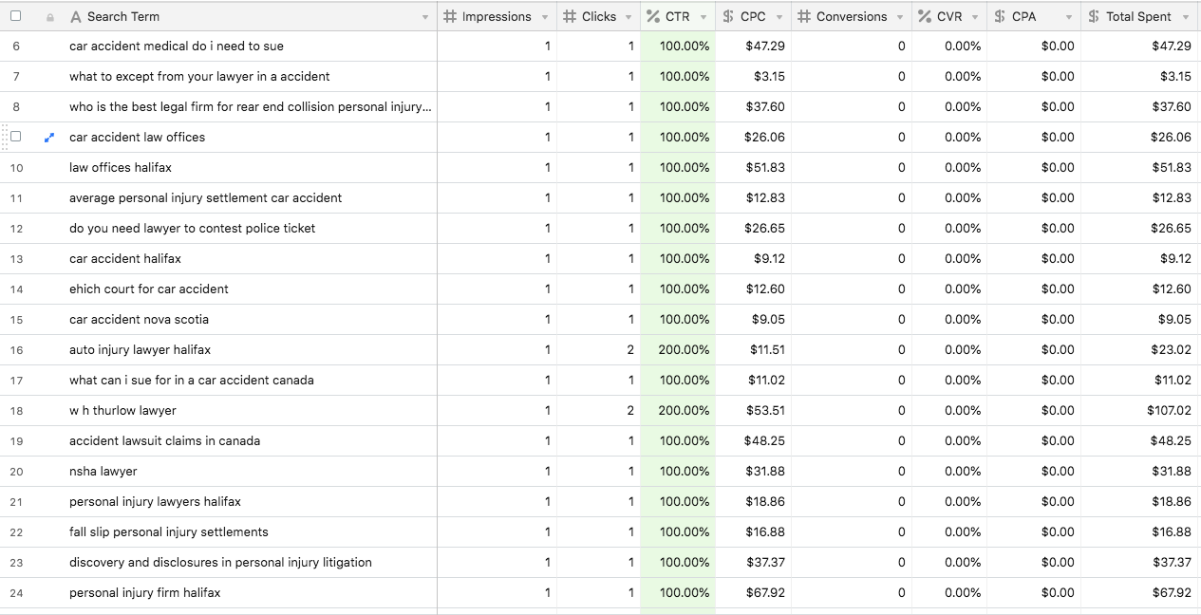The width and height of the screenshot is (1201, 615).
Task: Click the currency icon beside Total Spent header
Action: click(1094, 16)
